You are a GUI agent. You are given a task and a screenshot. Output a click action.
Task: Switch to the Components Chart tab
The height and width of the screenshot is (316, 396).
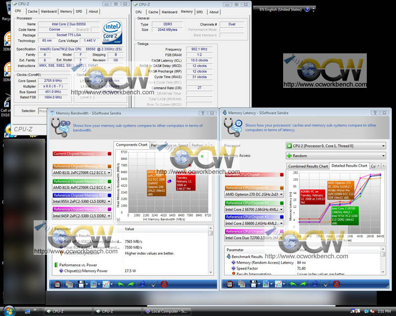pos(131,145)
